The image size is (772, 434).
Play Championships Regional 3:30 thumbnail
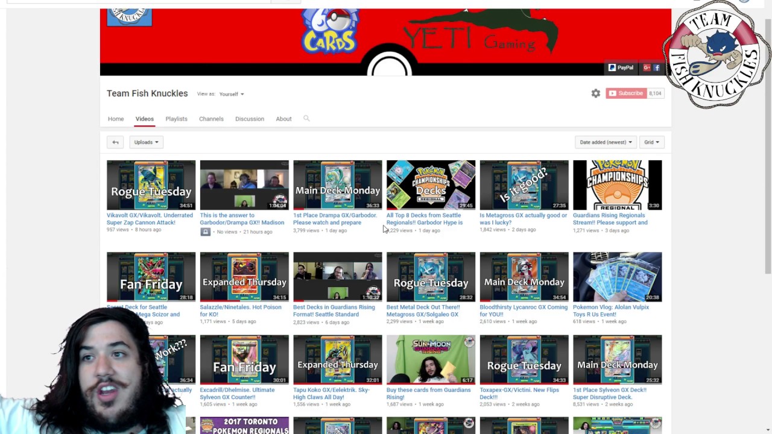tap(618, 185)
